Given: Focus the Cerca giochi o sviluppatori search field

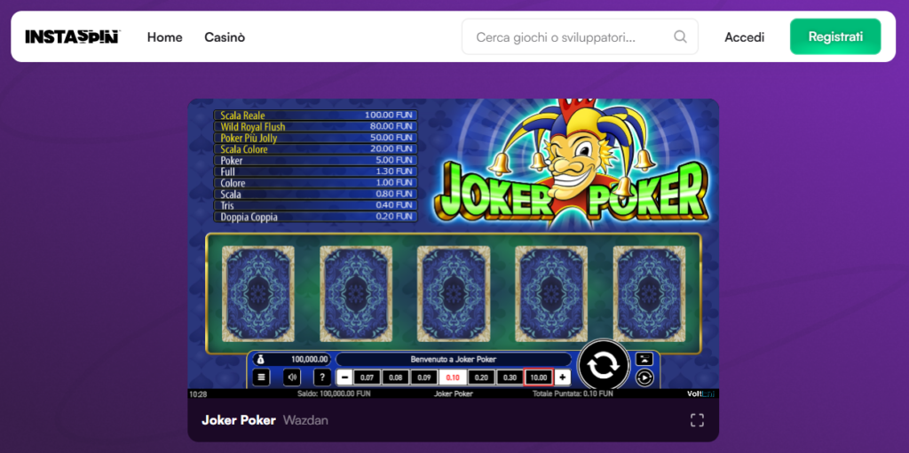Looking at the screenshot, I should [580, 37].
